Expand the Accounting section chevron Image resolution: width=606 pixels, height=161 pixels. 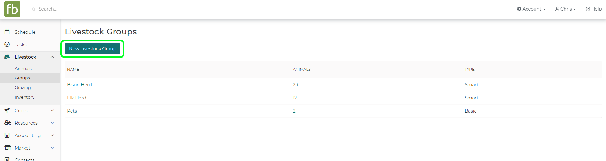[52, 135]
